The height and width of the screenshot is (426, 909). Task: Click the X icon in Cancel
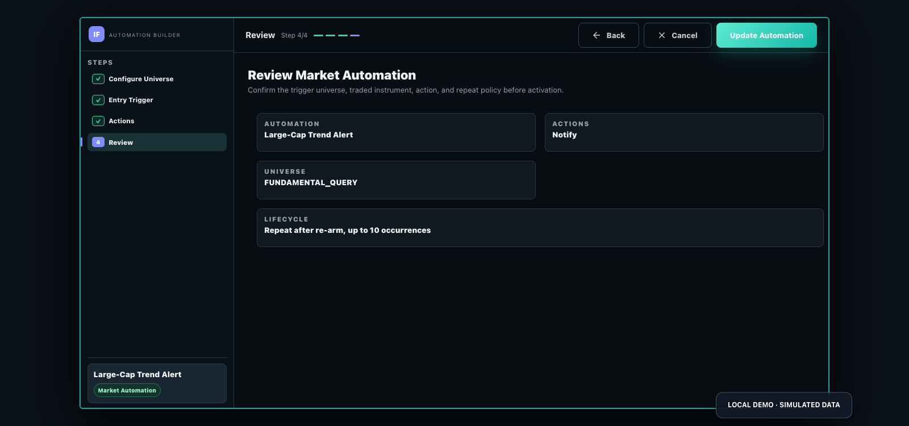pos(662,35)
